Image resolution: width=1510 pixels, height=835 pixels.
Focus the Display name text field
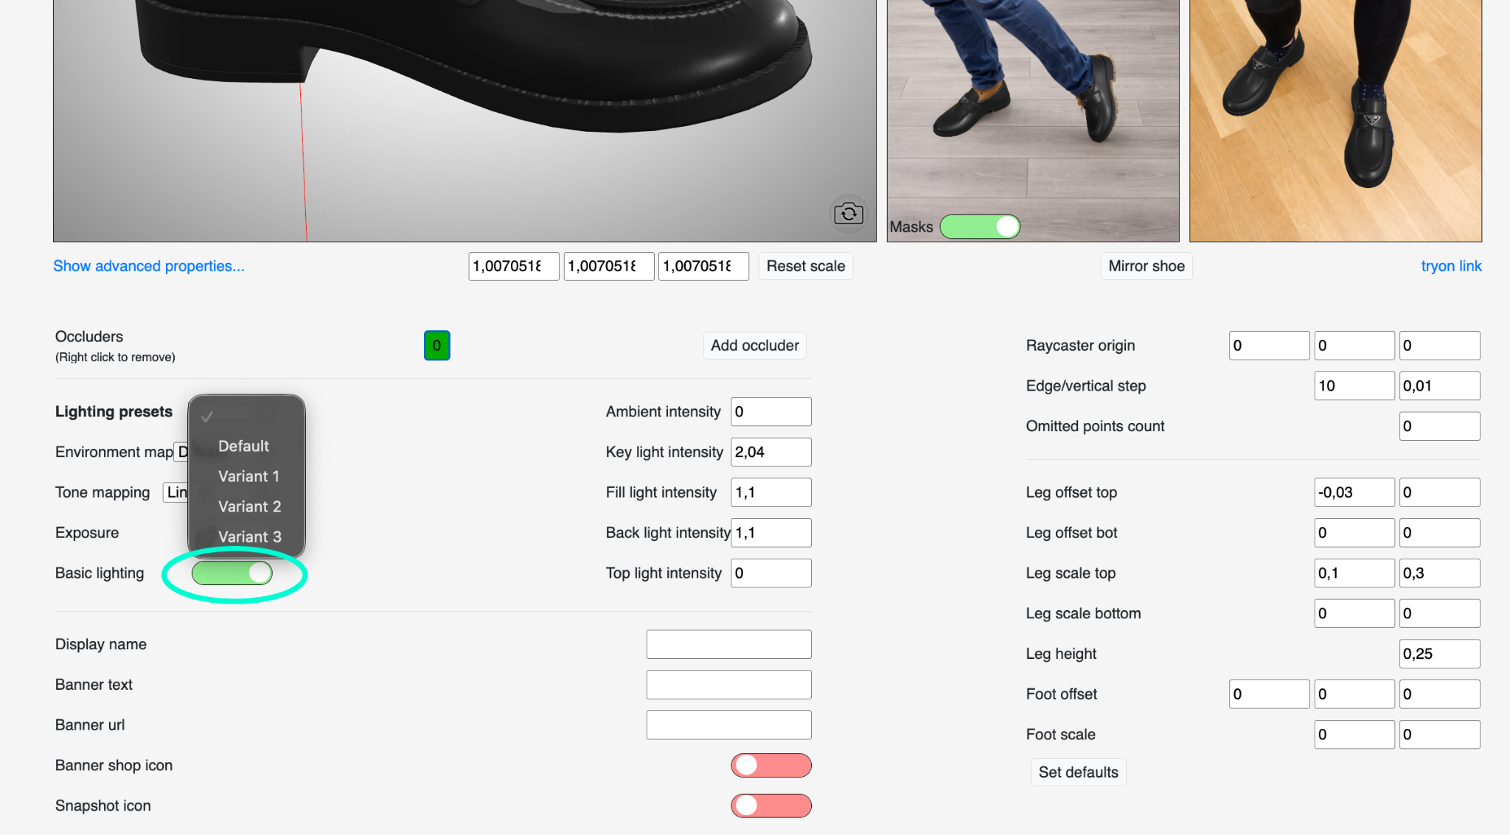coord(728,644)
